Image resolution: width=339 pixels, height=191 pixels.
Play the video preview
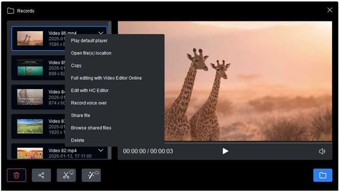pos(225,151)
